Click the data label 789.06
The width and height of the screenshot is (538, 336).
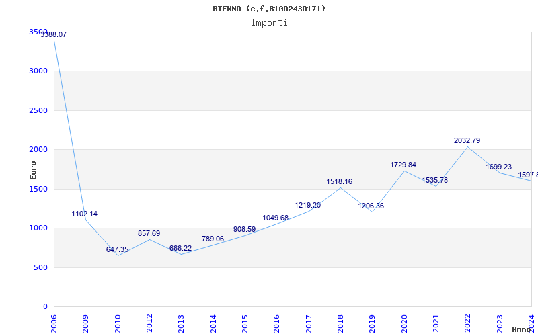tap(213, 239)
